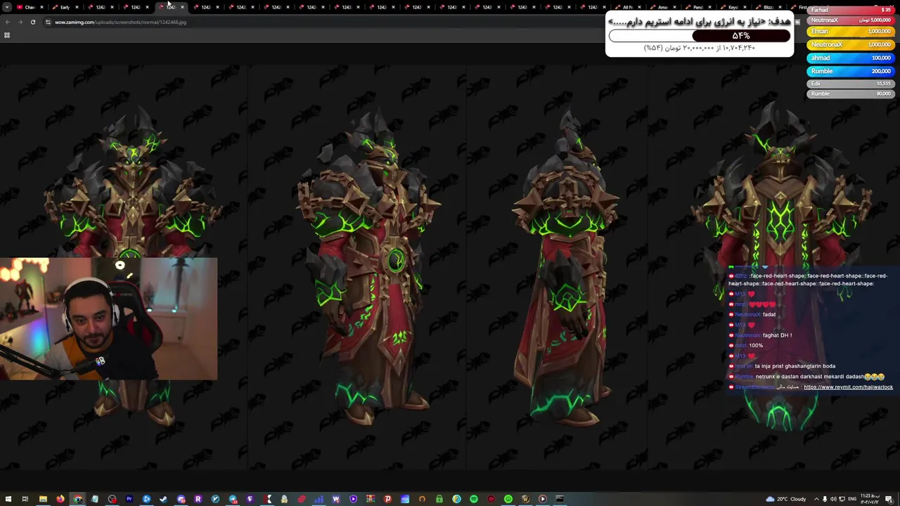Screen dimensions: 900x506
Task: Select NeutronaX 5,000,000 donor entry
Action: coord(850,20)
